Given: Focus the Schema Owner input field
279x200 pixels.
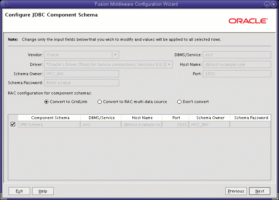Looking at the screenshot, I should (82, 74).
